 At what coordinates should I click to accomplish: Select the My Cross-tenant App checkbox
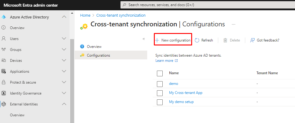(160, 93)
